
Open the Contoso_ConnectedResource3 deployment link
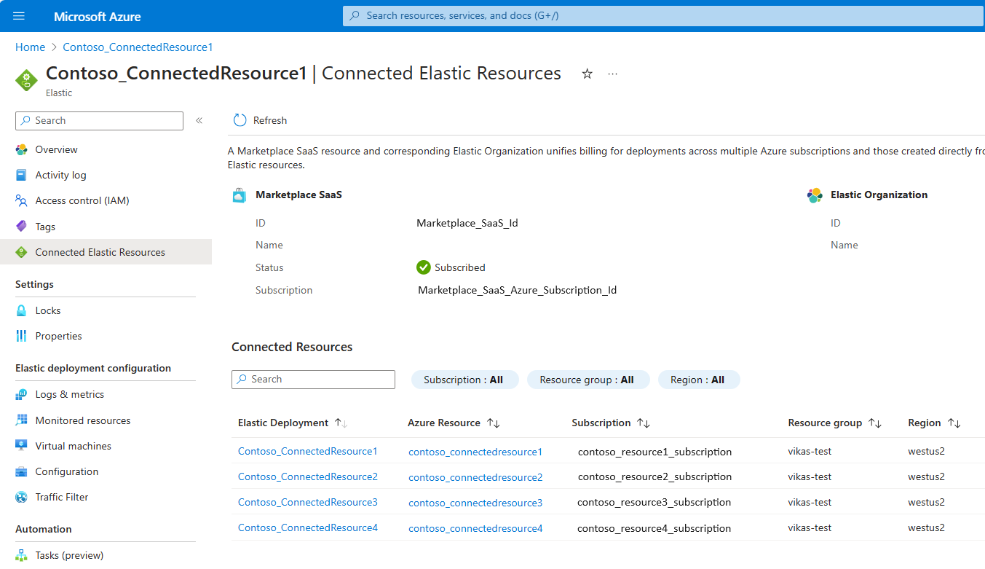tap(308, 502)
